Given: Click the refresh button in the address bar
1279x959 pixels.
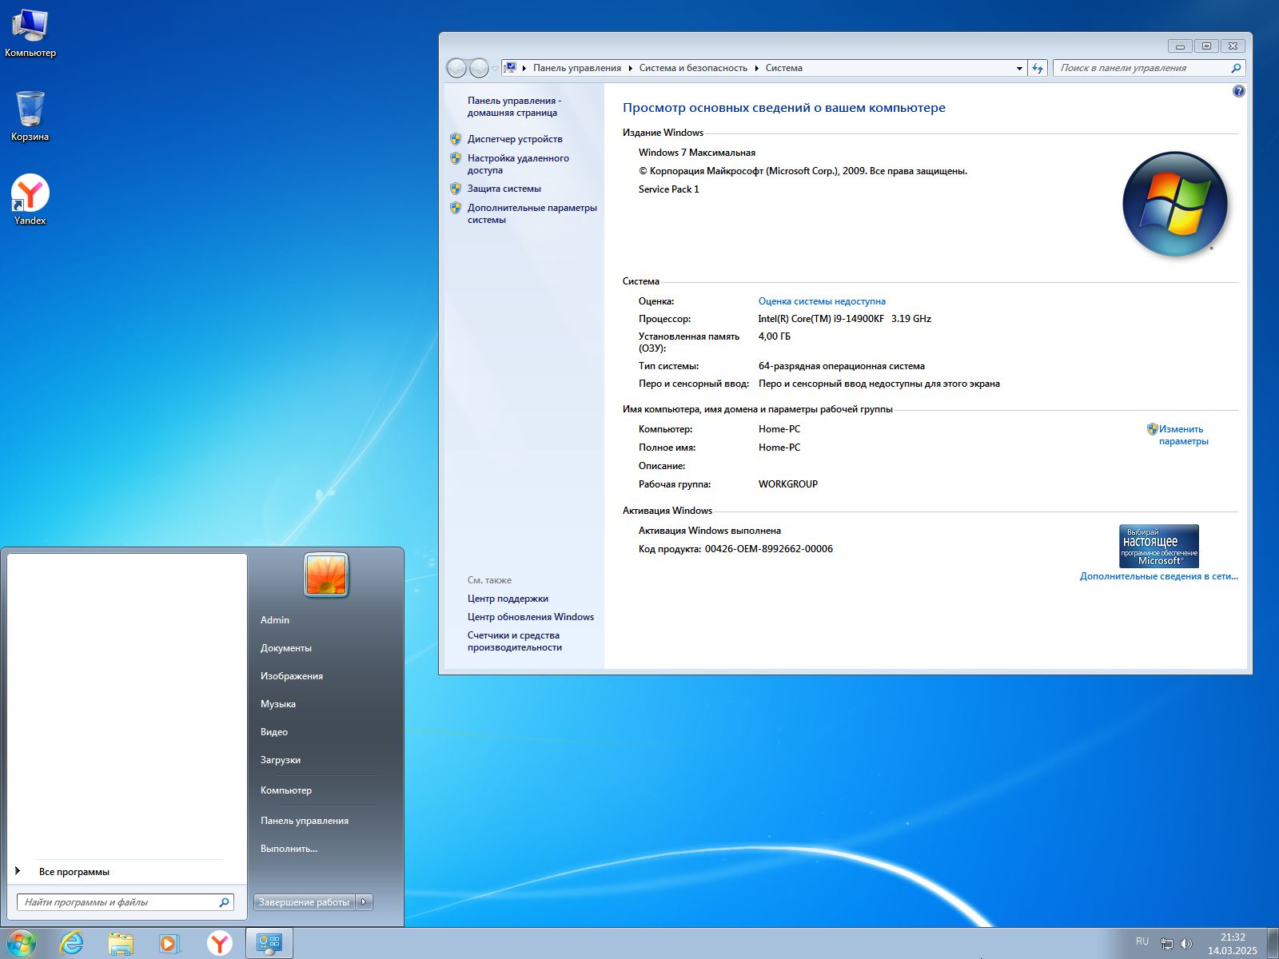Looking at the screenshot, I should 1038,68.
